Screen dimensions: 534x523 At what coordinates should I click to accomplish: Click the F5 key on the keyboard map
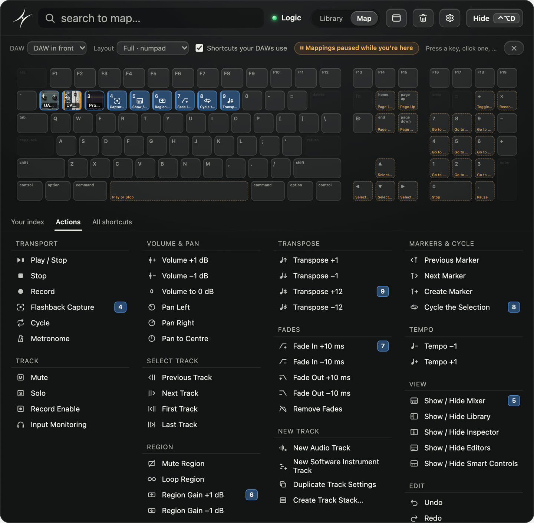[158, 78]
